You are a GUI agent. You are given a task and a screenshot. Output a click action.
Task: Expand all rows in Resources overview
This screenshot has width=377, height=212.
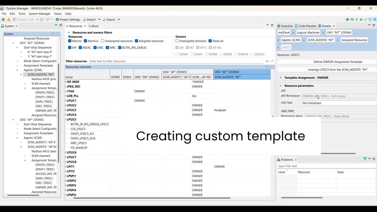(x=267, y=67)
